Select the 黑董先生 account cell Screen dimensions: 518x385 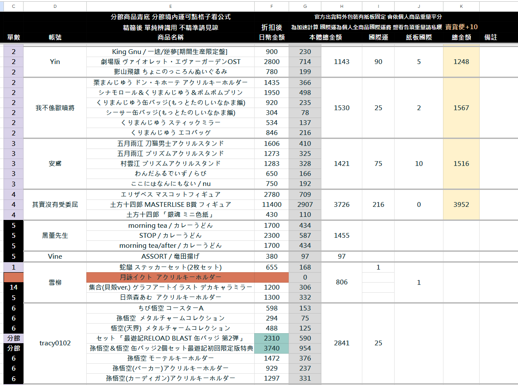[55, 236]
